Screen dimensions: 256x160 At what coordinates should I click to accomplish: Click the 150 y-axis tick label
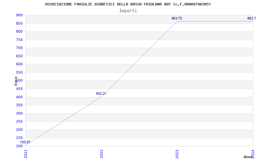[19, 138]
